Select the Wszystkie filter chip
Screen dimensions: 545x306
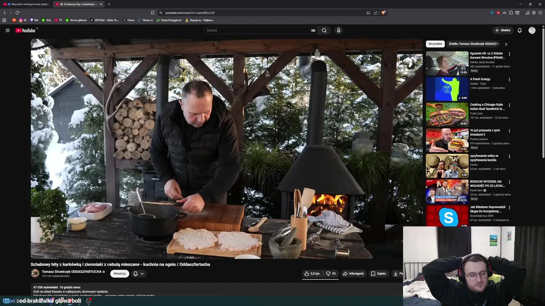(435, 44)
